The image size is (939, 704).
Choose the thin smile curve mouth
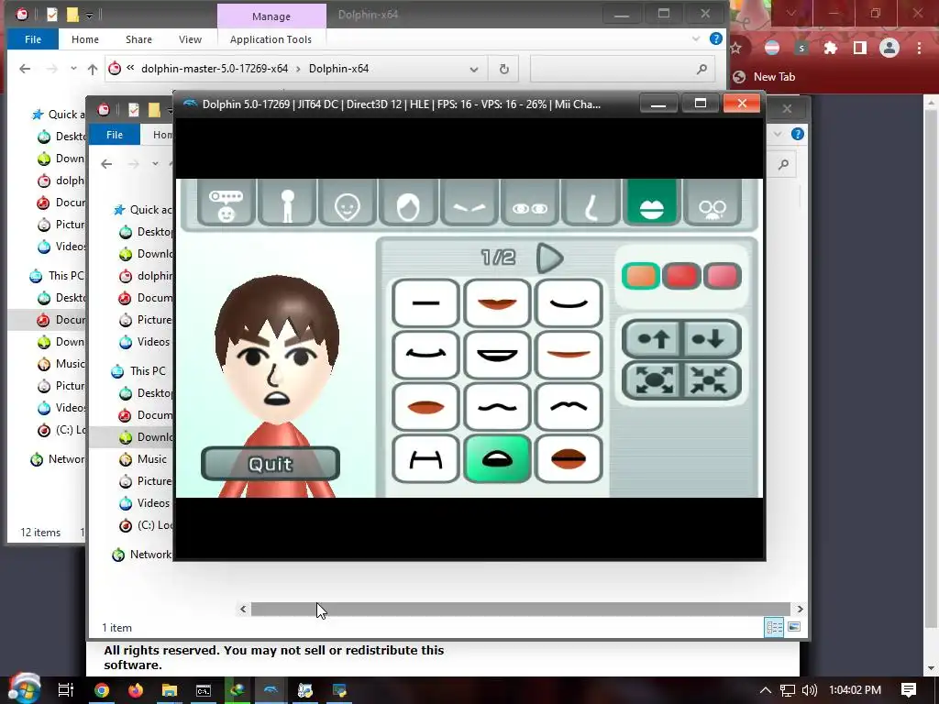[x=569, y=302]
